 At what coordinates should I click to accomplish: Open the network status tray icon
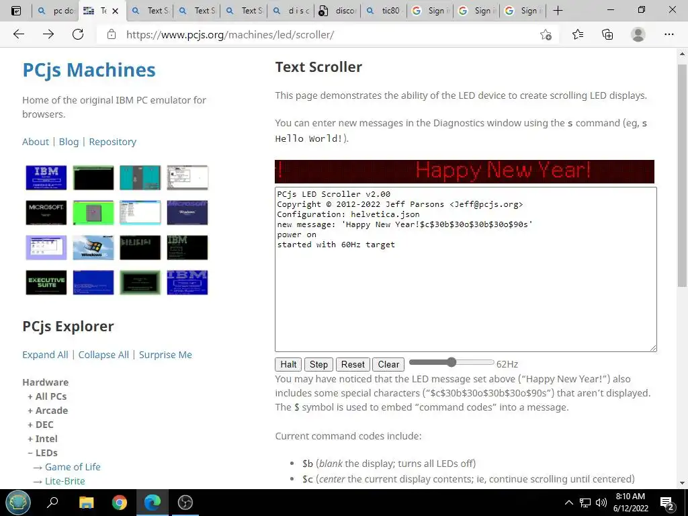[585, 503]
